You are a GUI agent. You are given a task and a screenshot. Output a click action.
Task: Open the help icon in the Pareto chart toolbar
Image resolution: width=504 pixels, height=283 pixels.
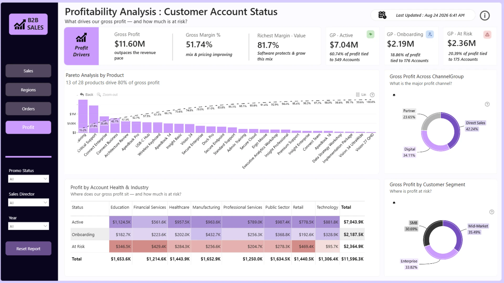[372, 95]
